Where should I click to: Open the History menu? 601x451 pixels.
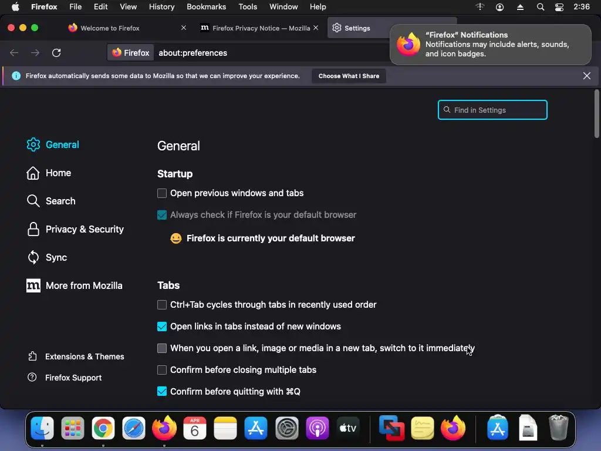[161, 7]
